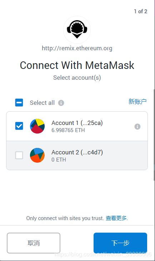Select the Account 2 (...c4d7) row
This screenshot has width=155, height=261.
[77, 155]
